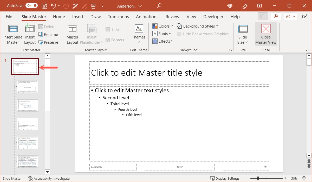Select Insert Layout in the ribbon
The image size is (312, 182).
point(30,34)
